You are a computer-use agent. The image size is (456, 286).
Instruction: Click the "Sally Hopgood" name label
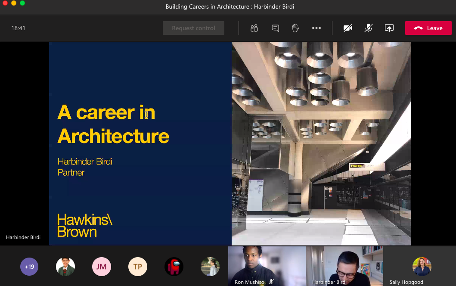click(x=406, y=282)
